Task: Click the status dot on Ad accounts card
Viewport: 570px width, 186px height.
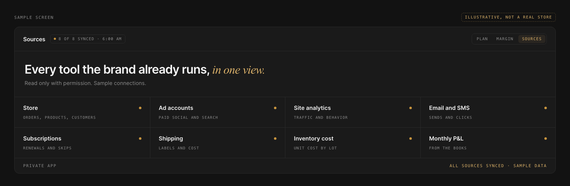Action: [275, 108]
